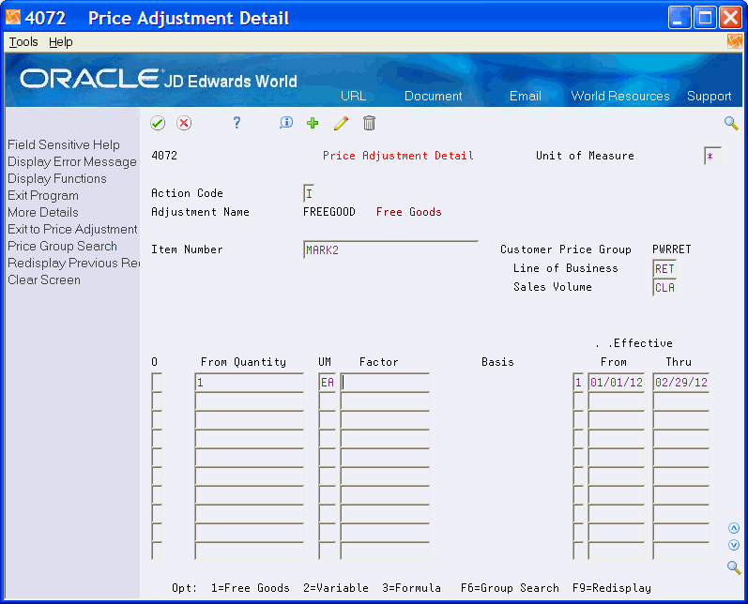Viewport: 748px width, 604px height.
Task: Click the Action Code field
Action: (x=309, y=193)
